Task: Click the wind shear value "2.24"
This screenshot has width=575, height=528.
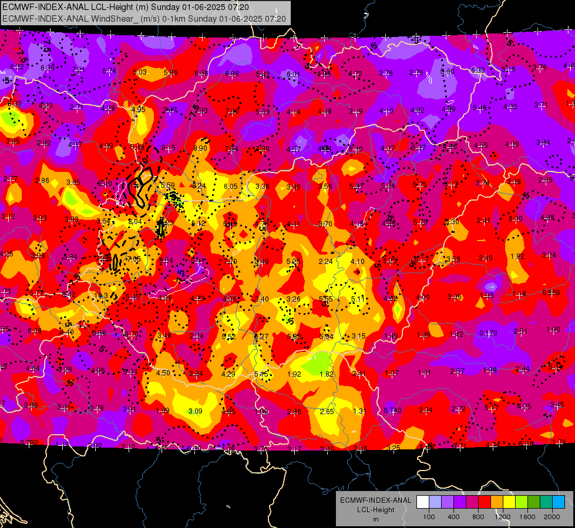Action: click(x=325, y=261)
